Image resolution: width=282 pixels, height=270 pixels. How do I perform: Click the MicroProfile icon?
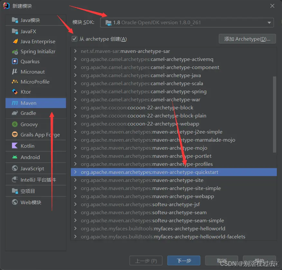tap(15, 82)
